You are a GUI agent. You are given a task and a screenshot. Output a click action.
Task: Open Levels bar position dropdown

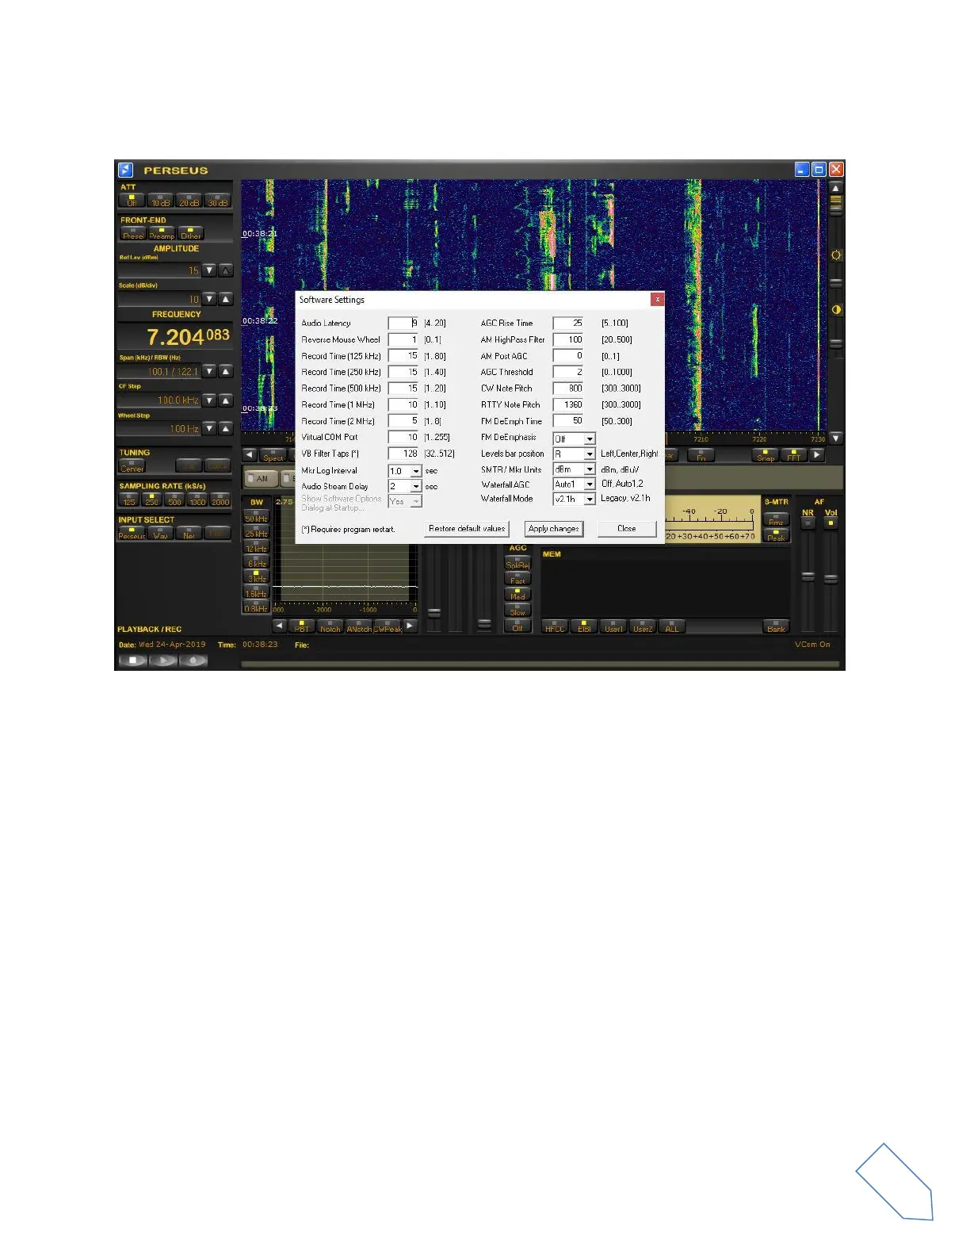(x=590, y=454)
